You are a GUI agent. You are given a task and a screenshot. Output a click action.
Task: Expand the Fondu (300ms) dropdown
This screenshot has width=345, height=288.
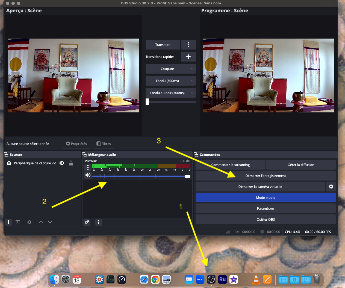(170, 81)
